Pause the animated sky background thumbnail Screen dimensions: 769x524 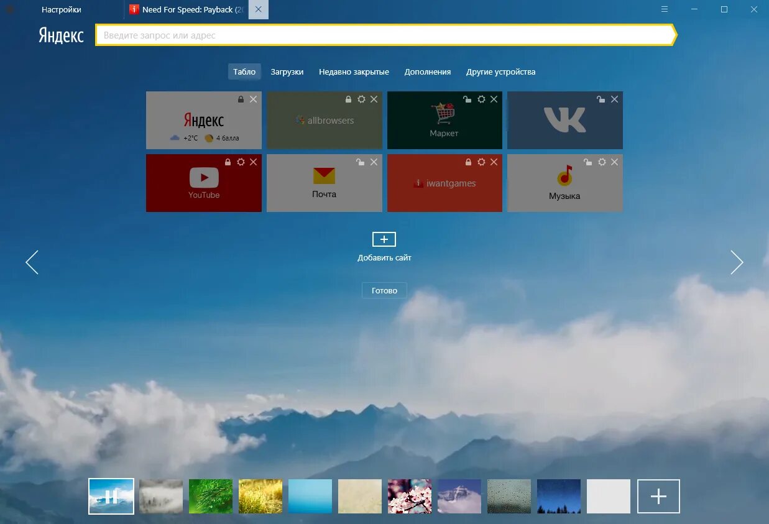[x=111, y=496]
